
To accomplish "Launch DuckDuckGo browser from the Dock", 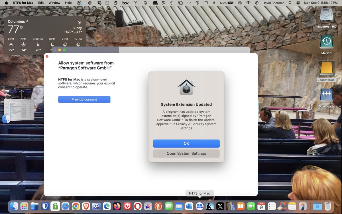I will point(158,206).
